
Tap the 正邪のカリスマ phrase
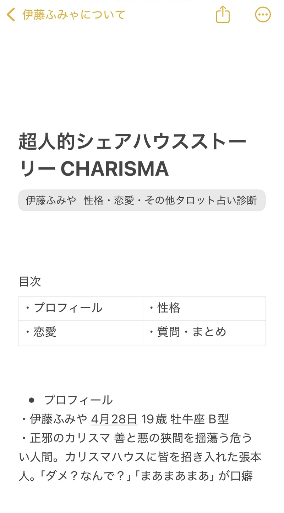click(70, 438)
